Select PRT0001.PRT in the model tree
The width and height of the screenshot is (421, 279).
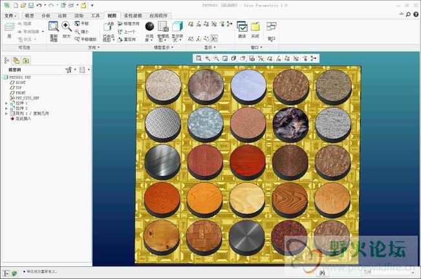point(17,77)
